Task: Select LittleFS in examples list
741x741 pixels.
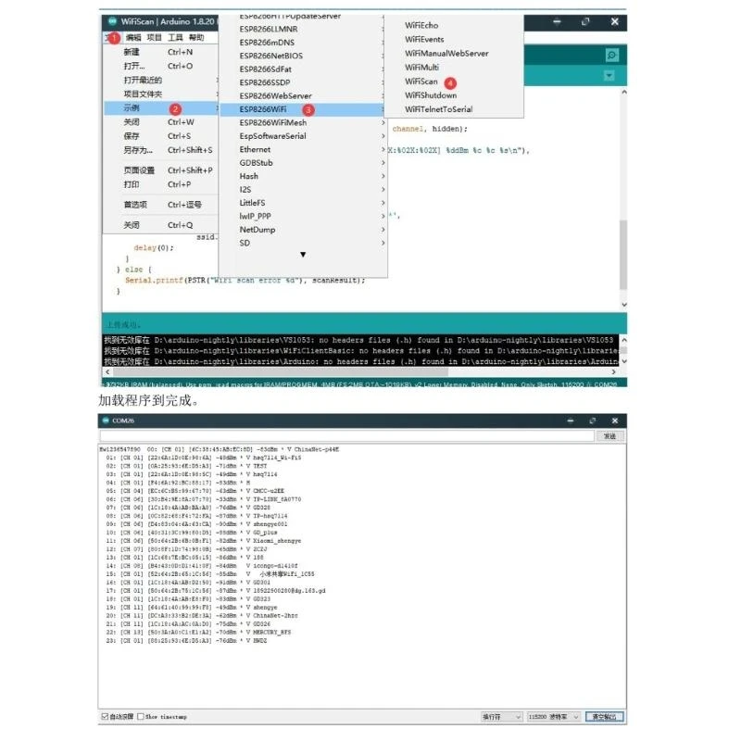Action: coord(304,203)
